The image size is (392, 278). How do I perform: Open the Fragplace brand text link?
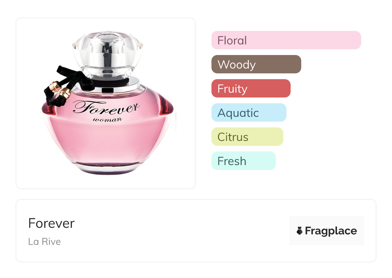tap(331, 231)
